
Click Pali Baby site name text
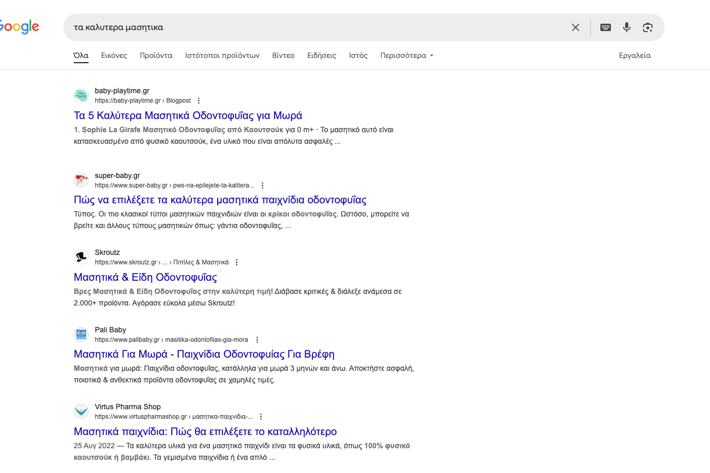[x=110, y=330]
